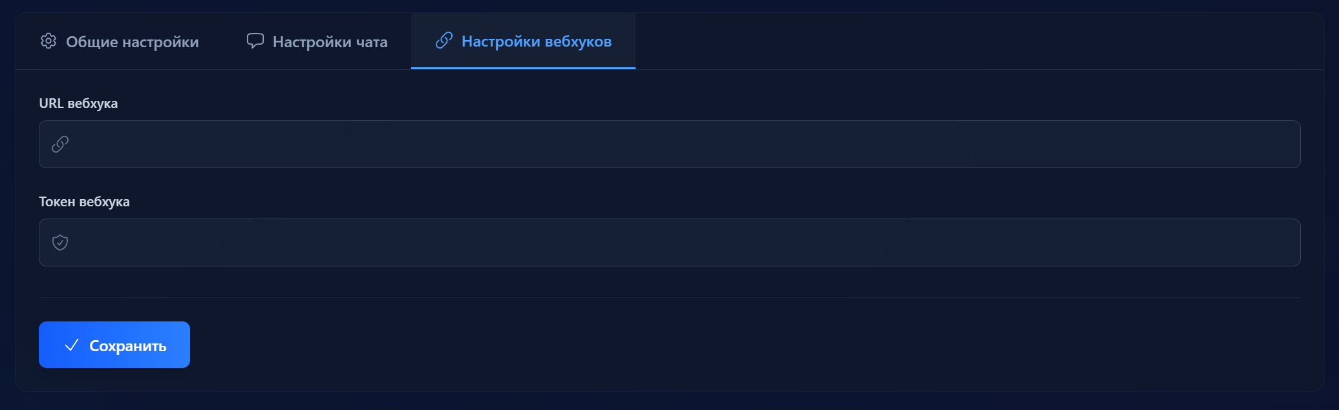Image resolution: width=1339 pixels, height=410 pixels.
Task: Click the Токен вебхука label text
Action: point(84,202)
